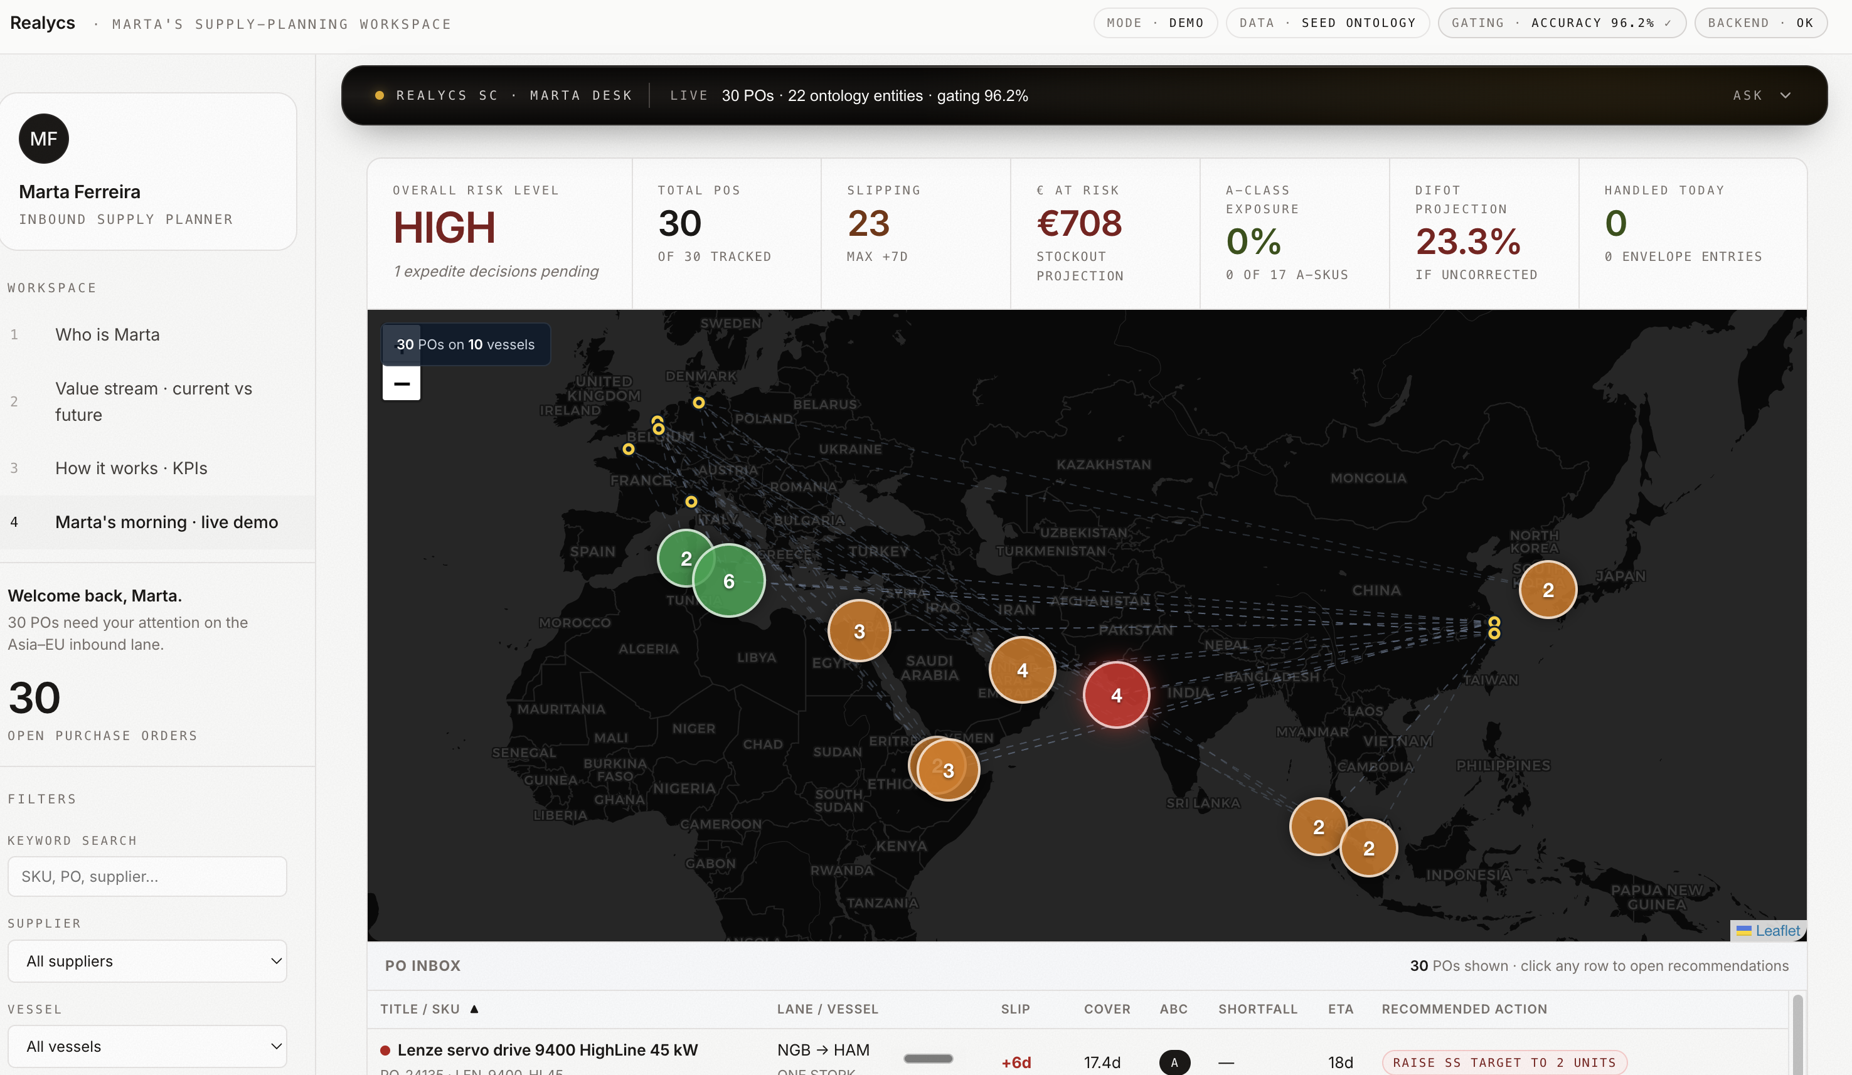This screenshot has width=1852, height=1075.
Task: Open Who is Marta section
Action: 157,334
